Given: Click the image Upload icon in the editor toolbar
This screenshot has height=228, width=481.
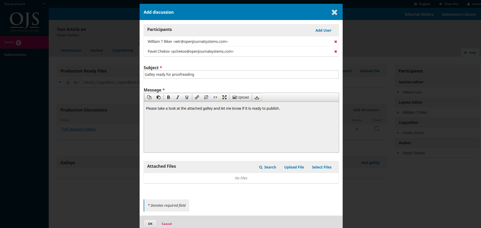Looking at the screenshot, I should point(240,97).
